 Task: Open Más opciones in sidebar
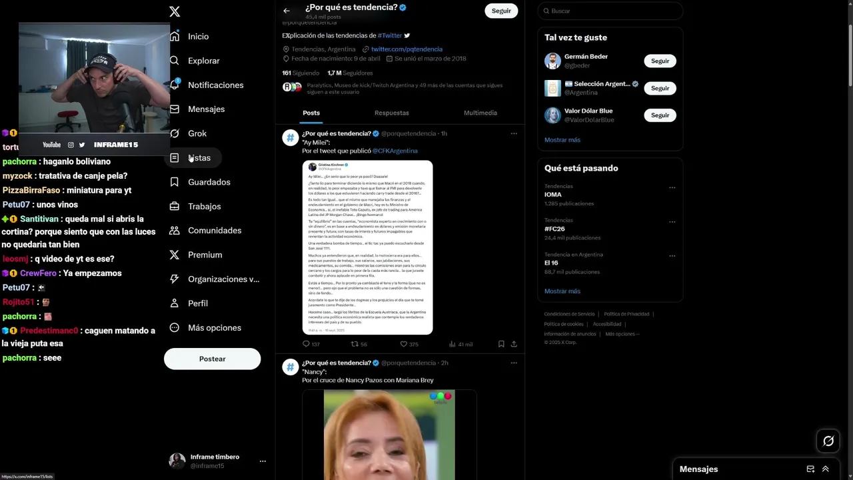(205, 327)
